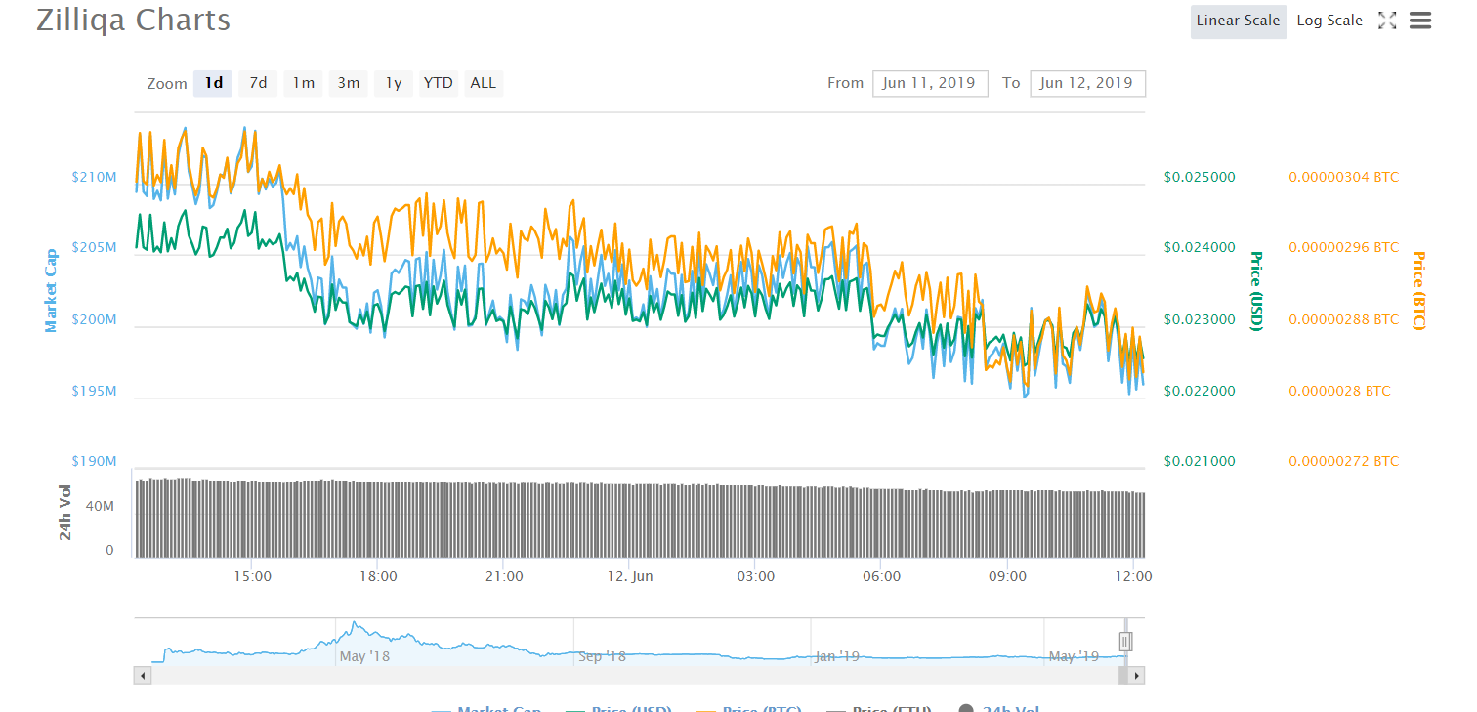
Task: Click the 0.00000296 BTC label
Action: [x=1344, y=248]
